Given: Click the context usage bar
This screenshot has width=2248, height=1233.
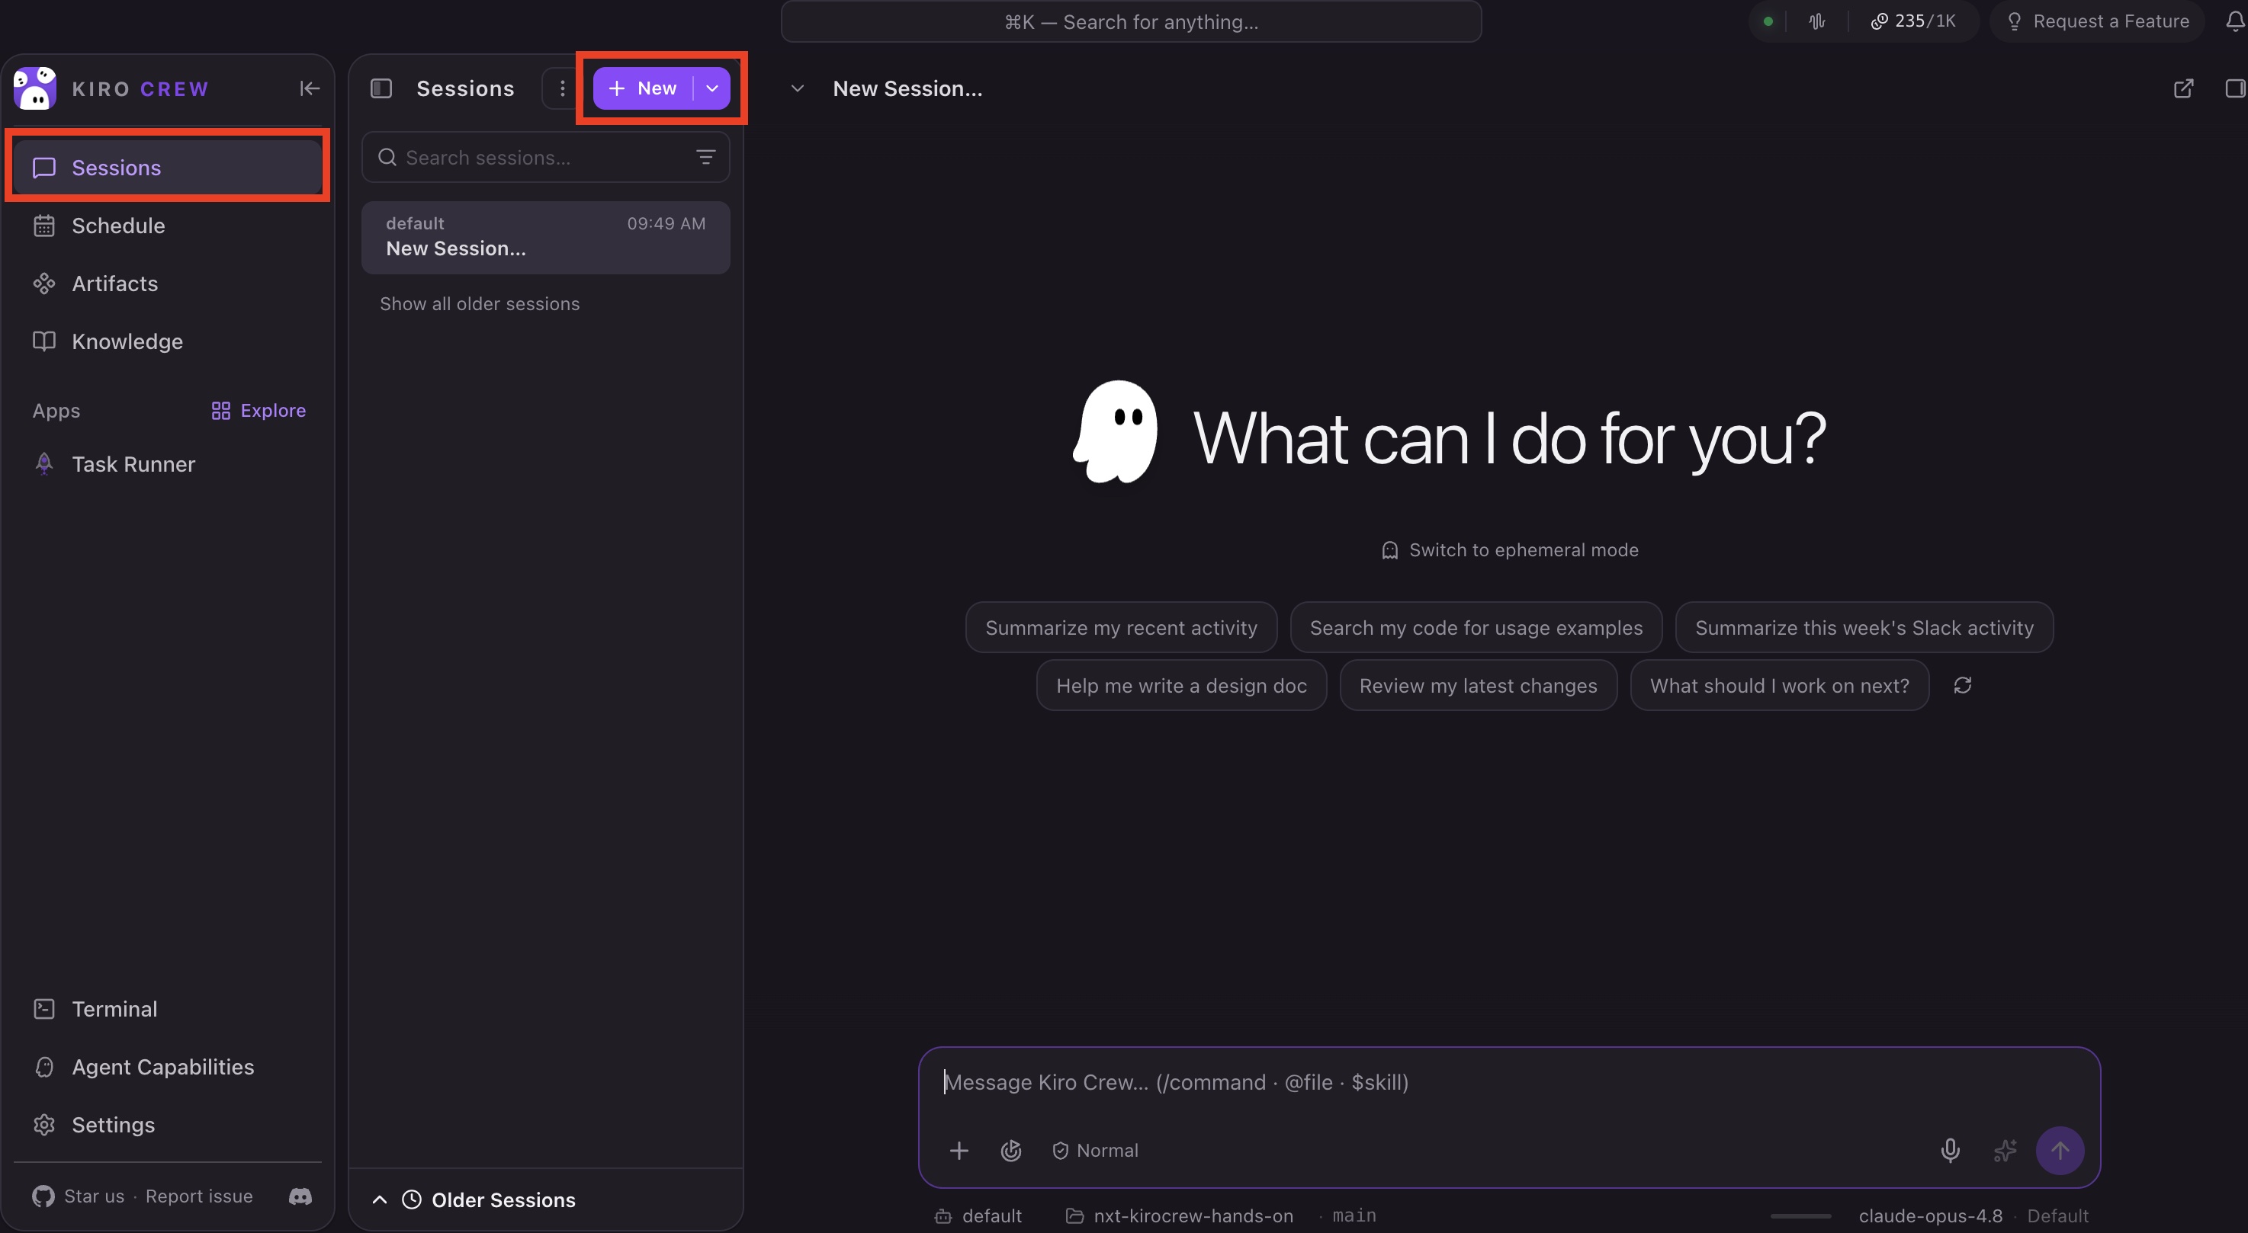Looking at the screenshot, I should (x=1800, y=1215).
